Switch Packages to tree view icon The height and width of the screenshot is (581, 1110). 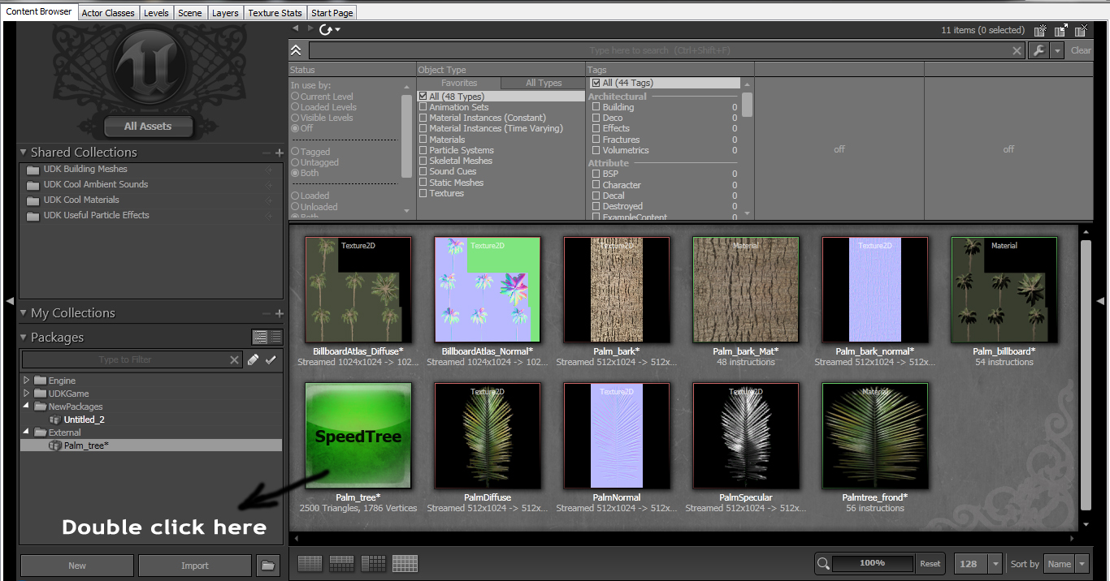pyautogui.click(x=260, y=337)
